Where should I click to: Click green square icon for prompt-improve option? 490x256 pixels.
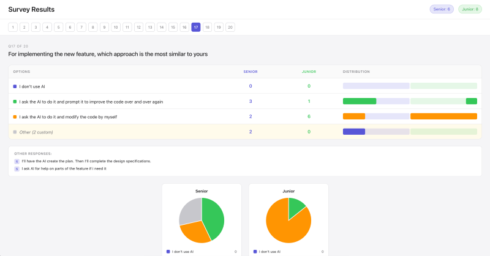pos(15,102)
